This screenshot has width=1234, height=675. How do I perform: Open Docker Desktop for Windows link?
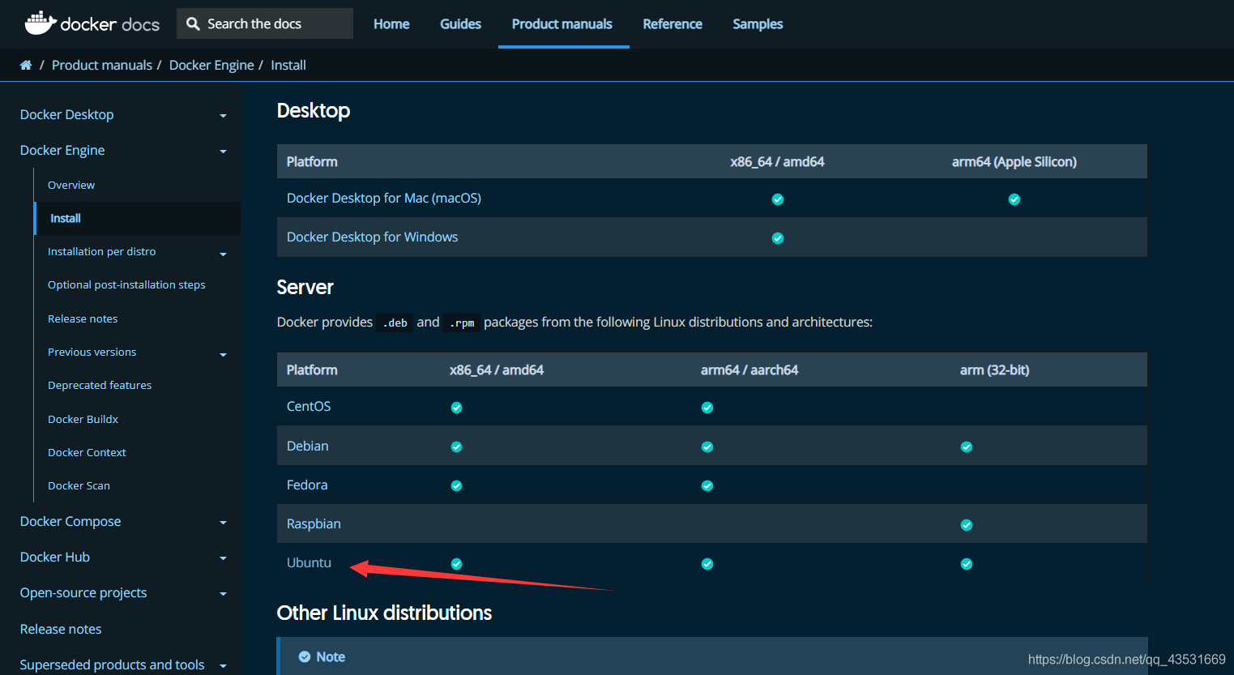point(373,237)
